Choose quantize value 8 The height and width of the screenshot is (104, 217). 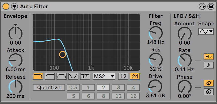[103, 96]
